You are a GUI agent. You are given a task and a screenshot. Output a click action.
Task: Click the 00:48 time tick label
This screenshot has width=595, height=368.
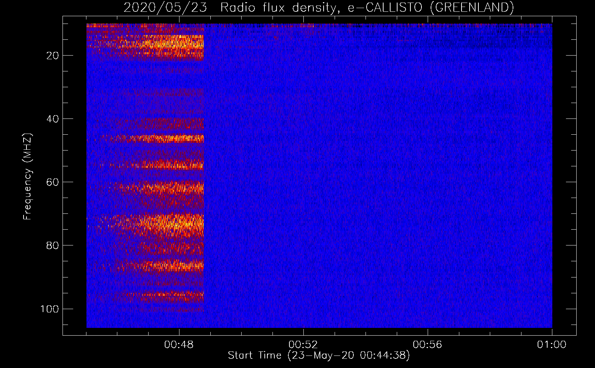click(x=179, y=345)
